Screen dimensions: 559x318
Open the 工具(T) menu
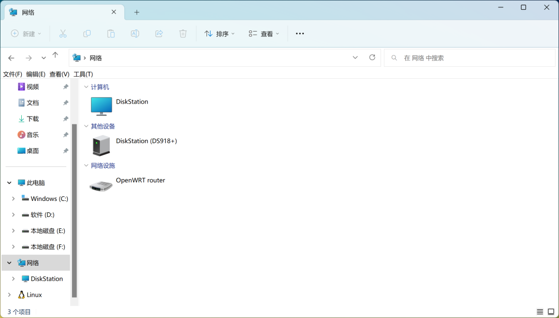[83, 74]
